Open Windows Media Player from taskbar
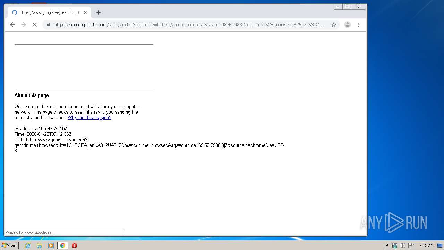 [x=51, y=245]
